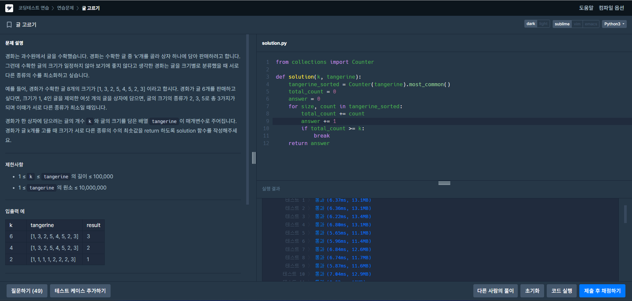Click the 'return answer' code line
This screenshot has width=632, height=301.
[x=309, y=143]
